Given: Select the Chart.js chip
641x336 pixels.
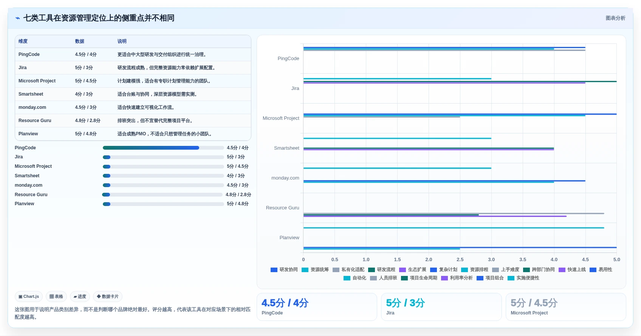Looking at the screenshot, I should pos(29,297).
